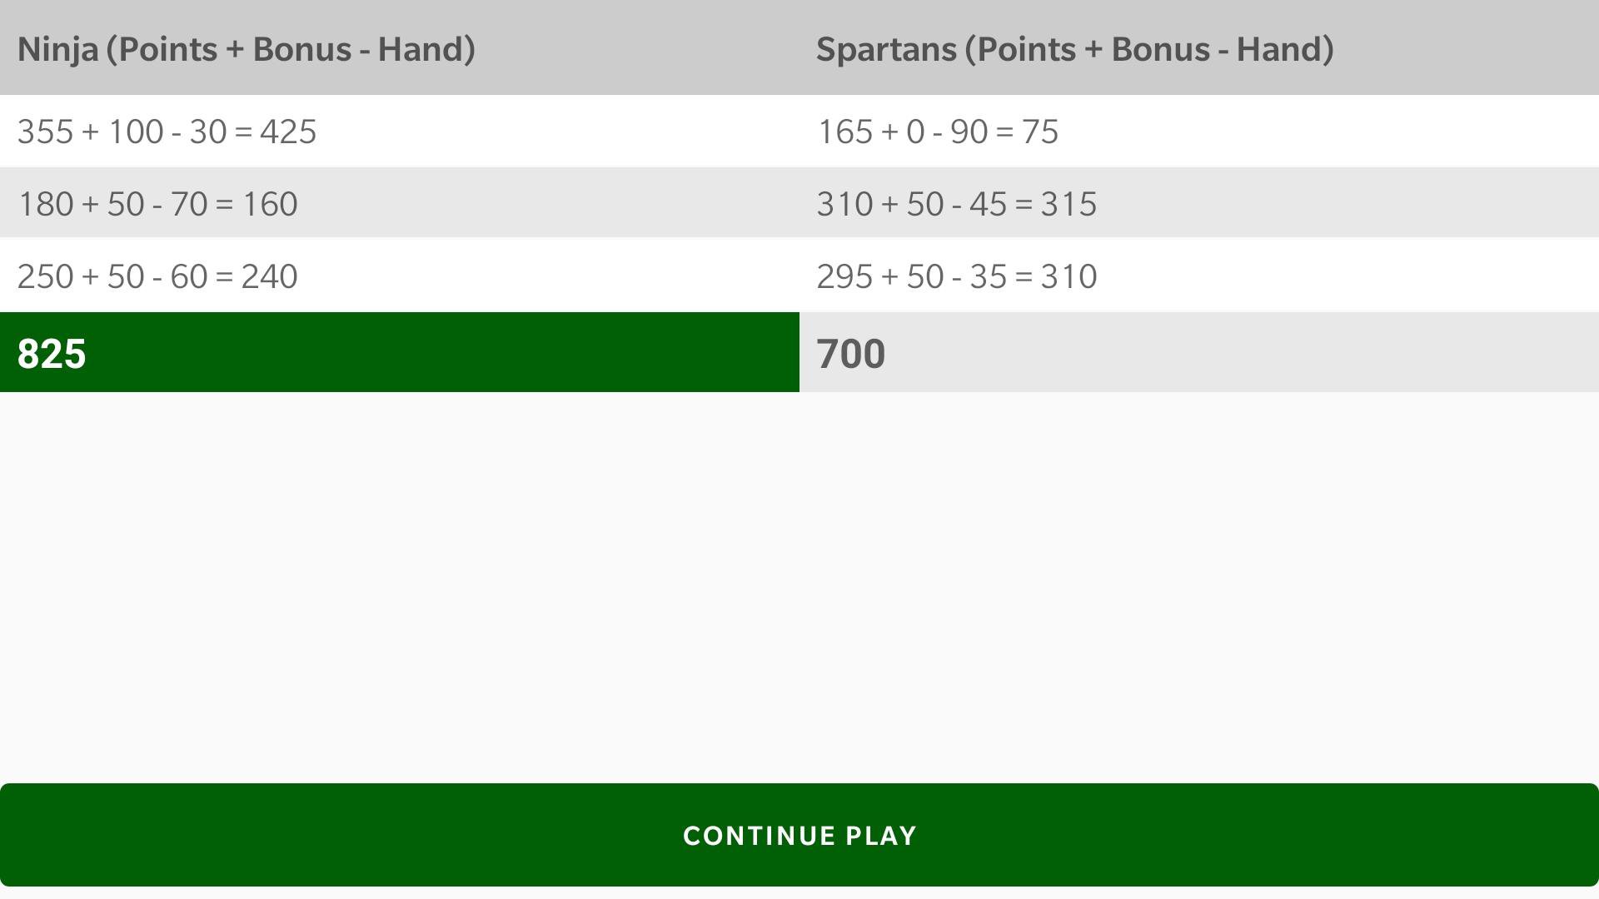Image resolution: width=1599 pixels, height=899 pixels.
Task: Click Ninja's third round score equation
Action: 157,276
